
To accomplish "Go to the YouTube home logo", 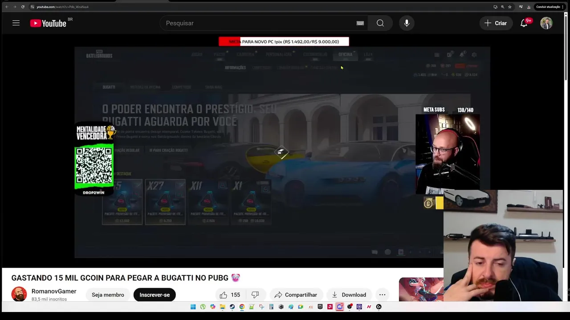I will pos(48,23).
